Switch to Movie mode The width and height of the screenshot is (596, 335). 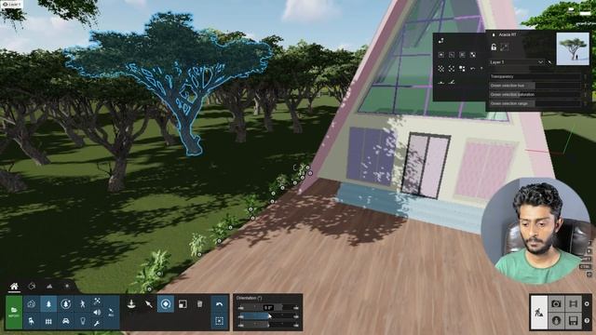[574, 304]
